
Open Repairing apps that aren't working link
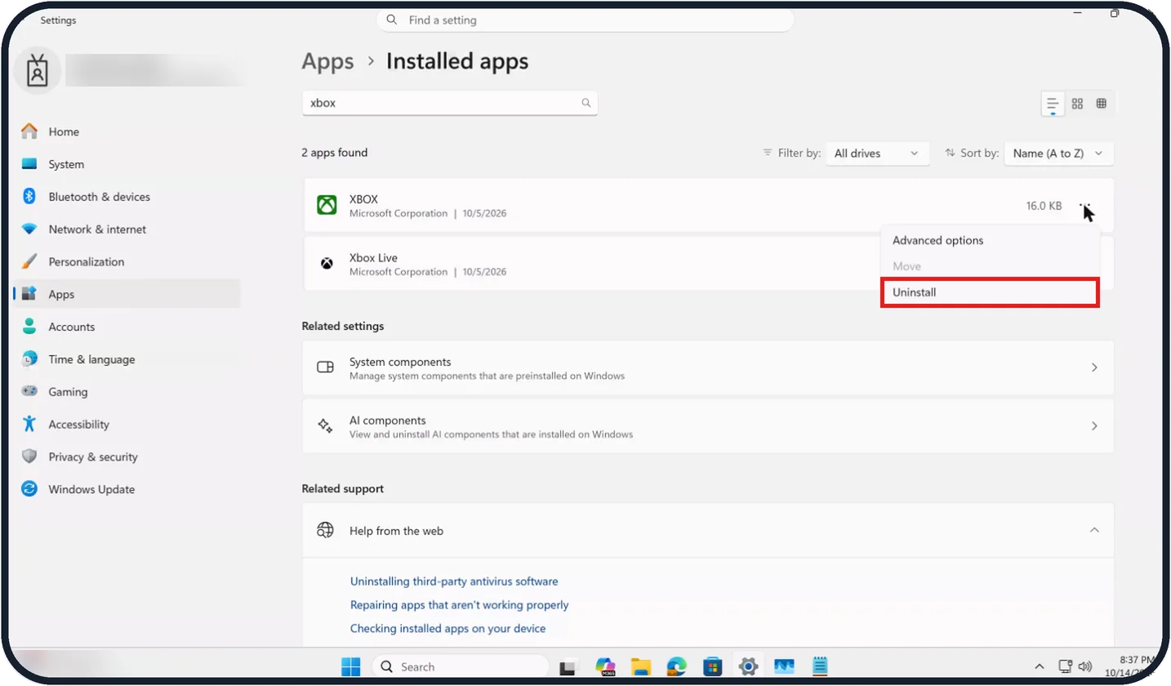(x=459, y=605)
